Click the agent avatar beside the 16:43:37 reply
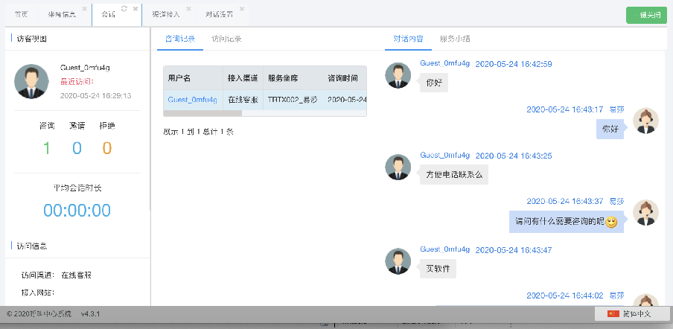Screen dimensions: 673x329 pos(645,213)
